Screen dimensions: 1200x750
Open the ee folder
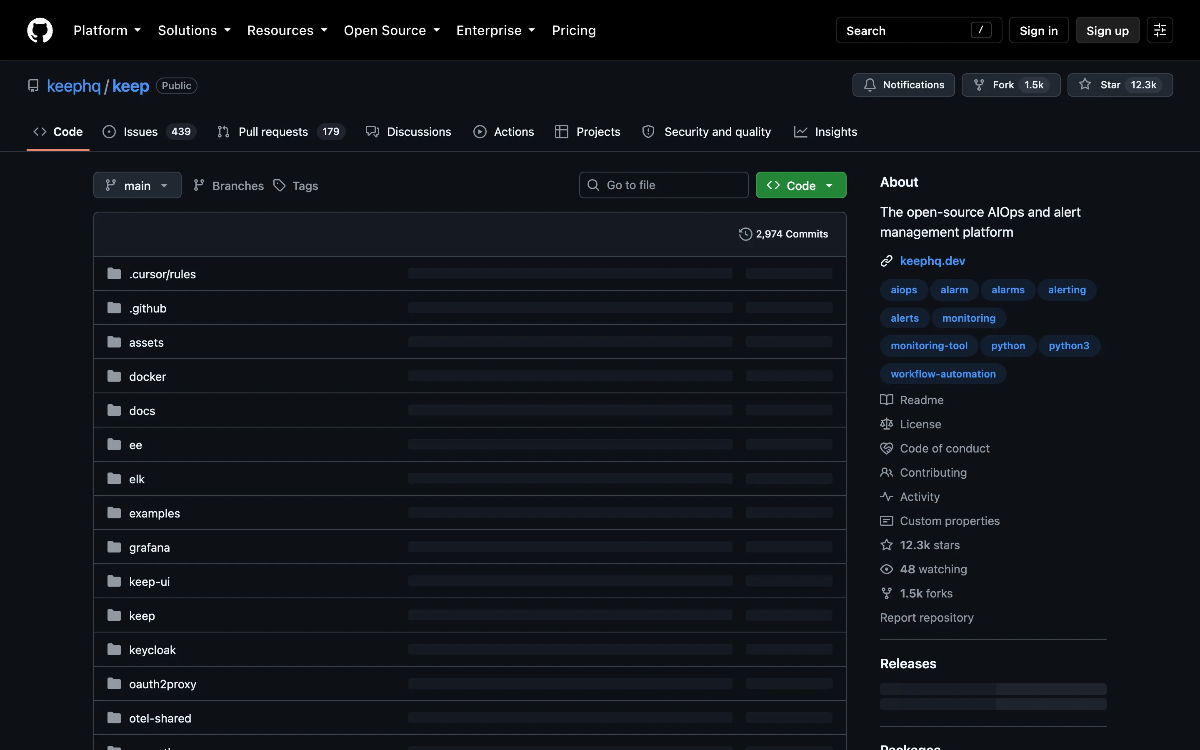click(135, 445)
